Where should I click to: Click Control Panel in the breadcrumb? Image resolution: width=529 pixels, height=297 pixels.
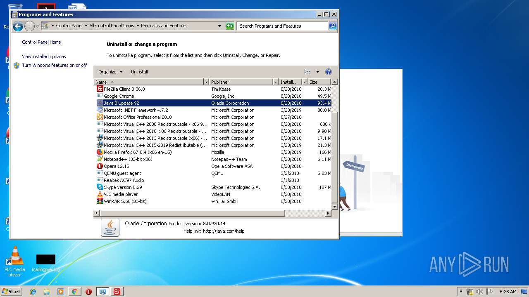coord(69,26)
